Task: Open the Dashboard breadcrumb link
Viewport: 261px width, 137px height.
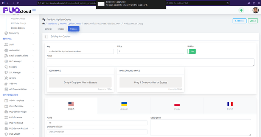Action: pyautogui.click(x=52, y=24)
